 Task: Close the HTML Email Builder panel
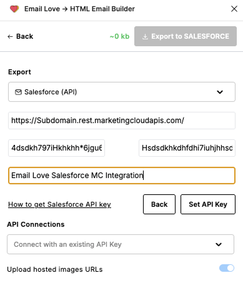[234, 9]
